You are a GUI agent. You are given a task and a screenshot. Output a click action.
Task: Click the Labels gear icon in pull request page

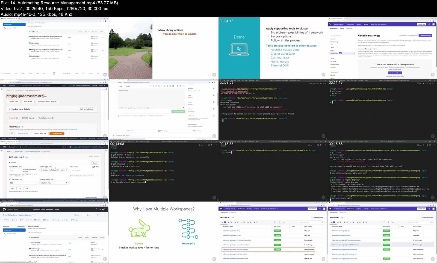tap(214, 95)
